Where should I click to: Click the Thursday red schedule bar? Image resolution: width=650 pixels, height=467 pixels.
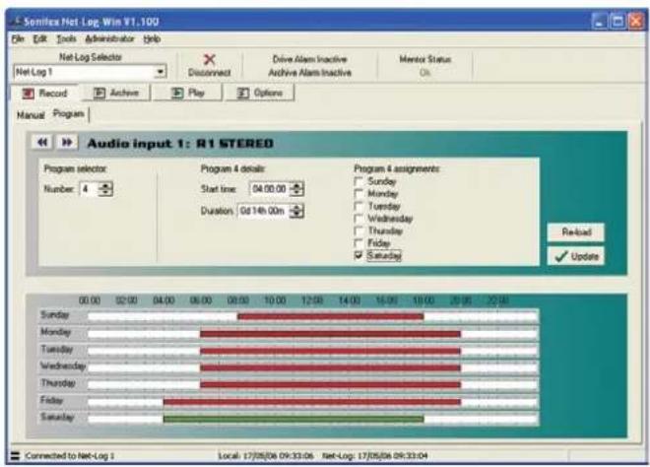330,385
